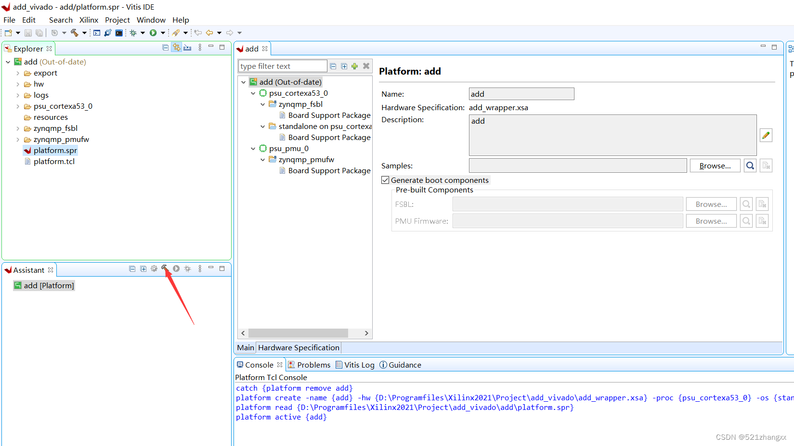This screenshot has height=446, width=794.
Task: Uncheck Generate boot components
Action: (x=385, y=179)
